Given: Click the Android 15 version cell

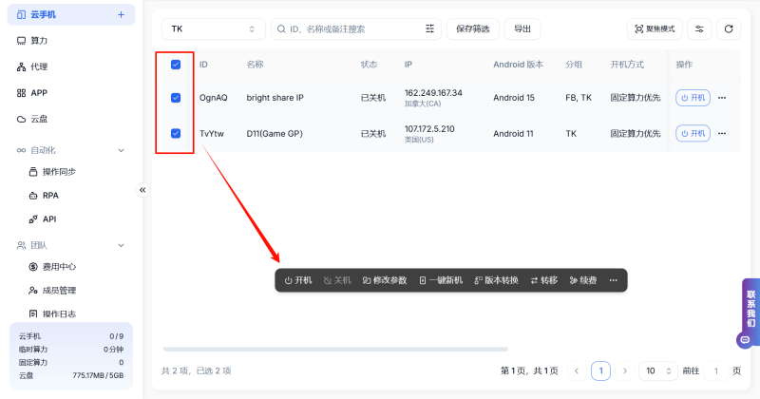Looking at the screenshot, I should pos(514,98).
